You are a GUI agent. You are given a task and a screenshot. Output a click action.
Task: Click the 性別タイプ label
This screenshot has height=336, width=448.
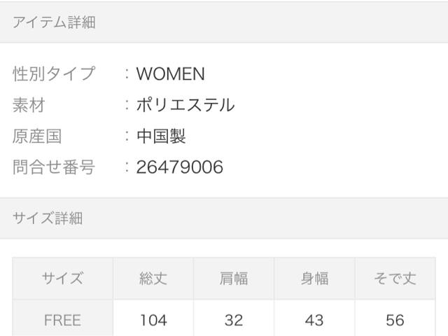[x=54, y=73]
